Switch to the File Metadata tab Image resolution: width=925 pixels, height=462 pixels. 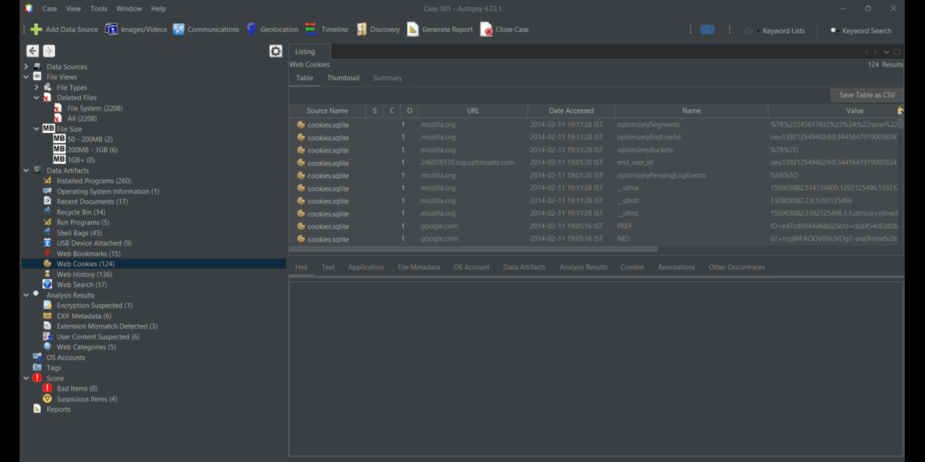pos(418,266)
